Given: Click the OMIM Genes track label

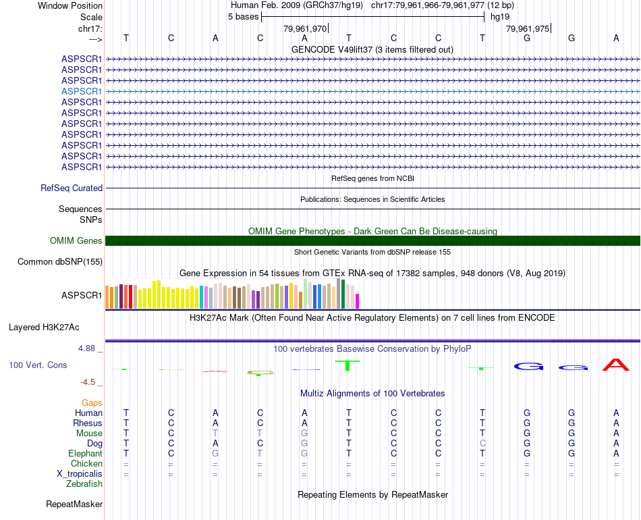Looking at the screenshot, I should (76, 240).
